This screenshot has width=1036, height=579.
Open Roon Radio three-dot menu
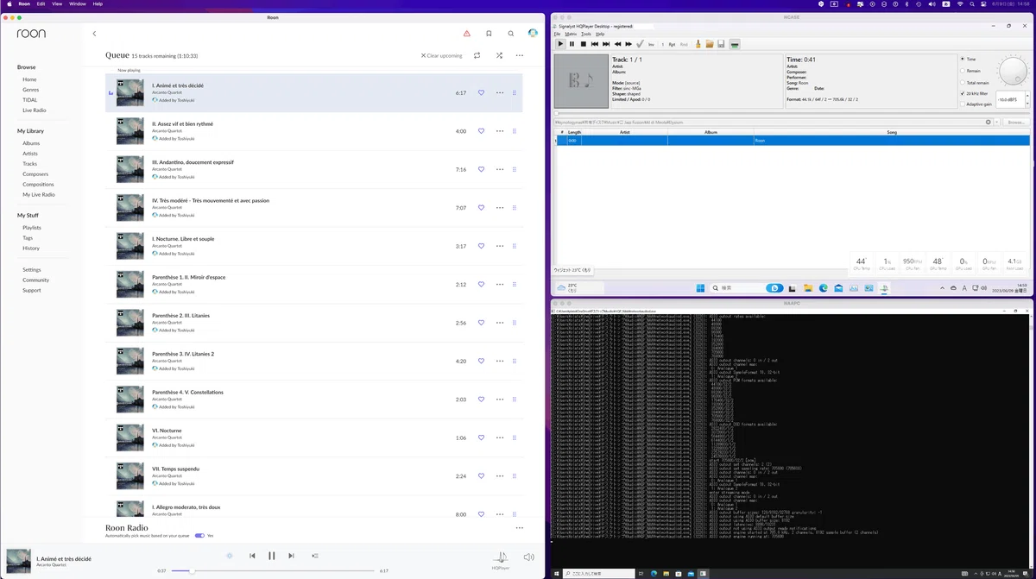coord(520,528)
